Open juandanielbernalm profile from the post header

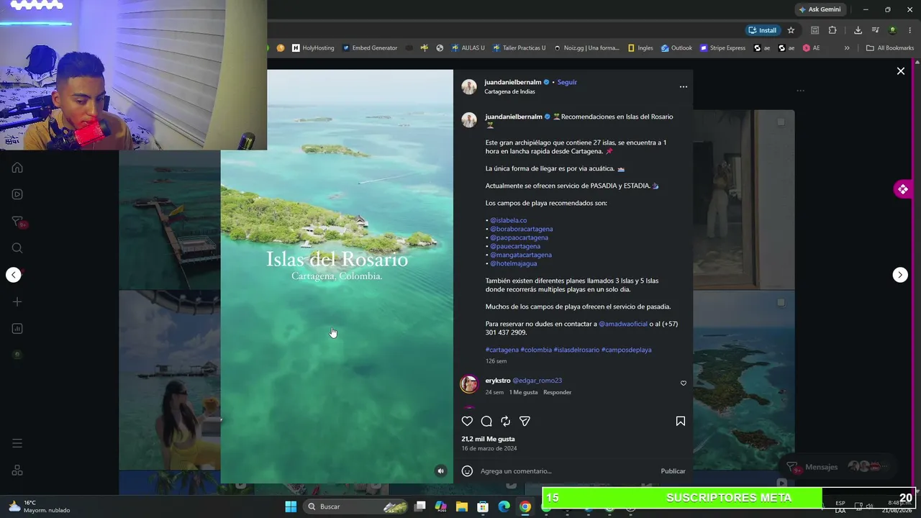pyautogui.click(x=512, y=82)
